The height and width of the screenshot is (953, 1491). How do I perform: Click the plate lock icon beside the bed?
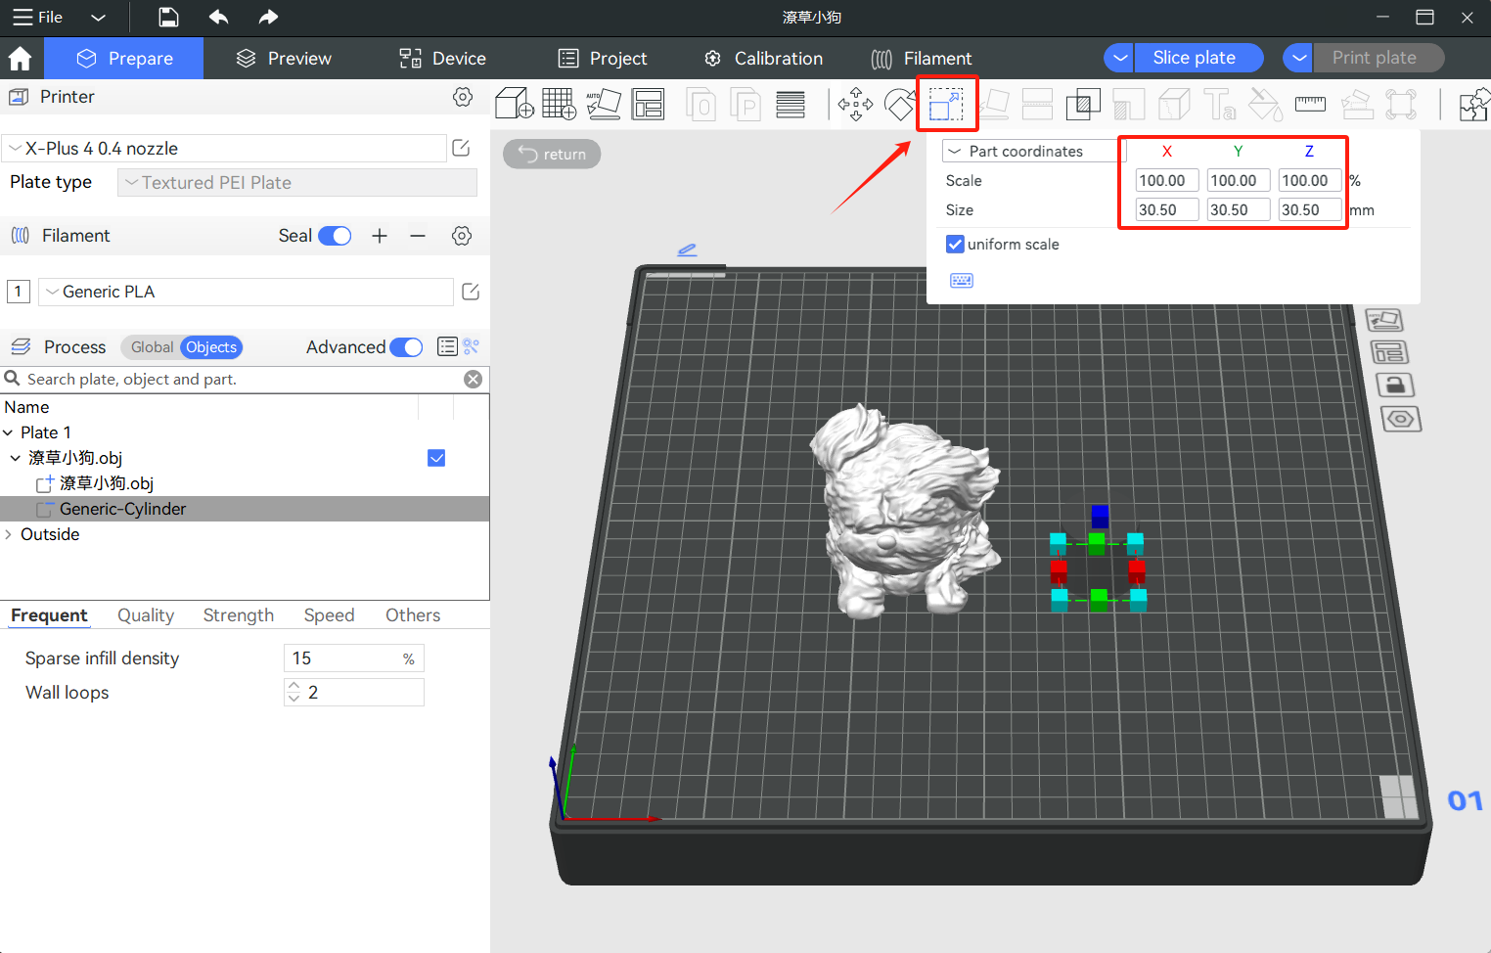pos(1396,385)
